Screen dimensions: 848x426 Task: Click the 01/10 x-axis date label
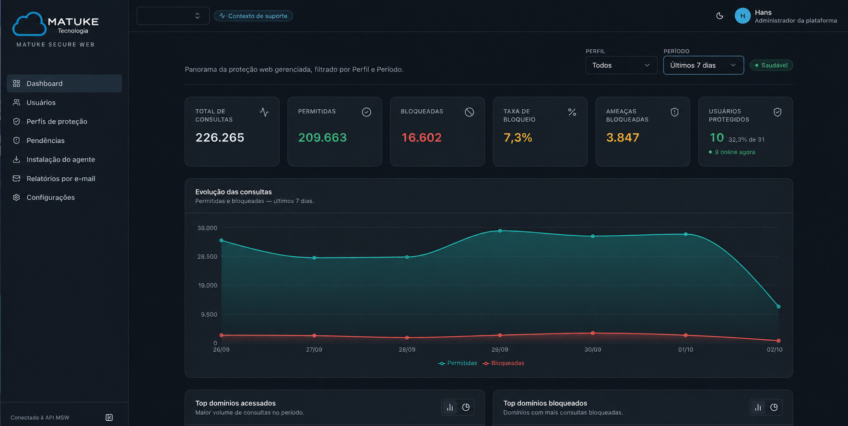685,350
